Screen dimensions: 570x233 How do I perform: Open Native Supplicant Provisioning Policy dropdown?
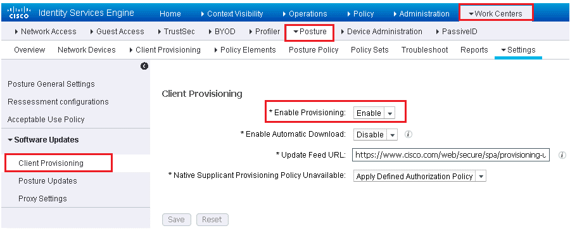point(419,176)
